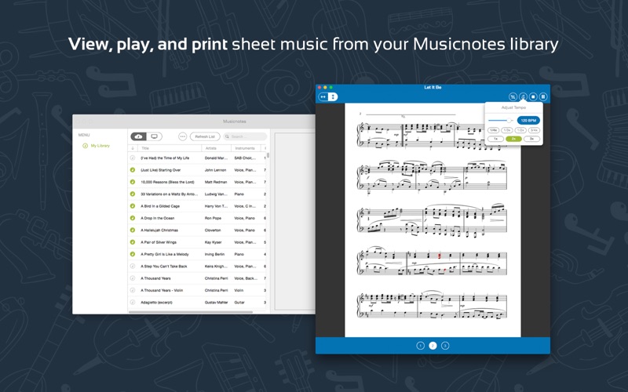The width and height of the screenshot is (628, 392).
Task: Open the three-dots more options button
Action: tap(182, 136)
